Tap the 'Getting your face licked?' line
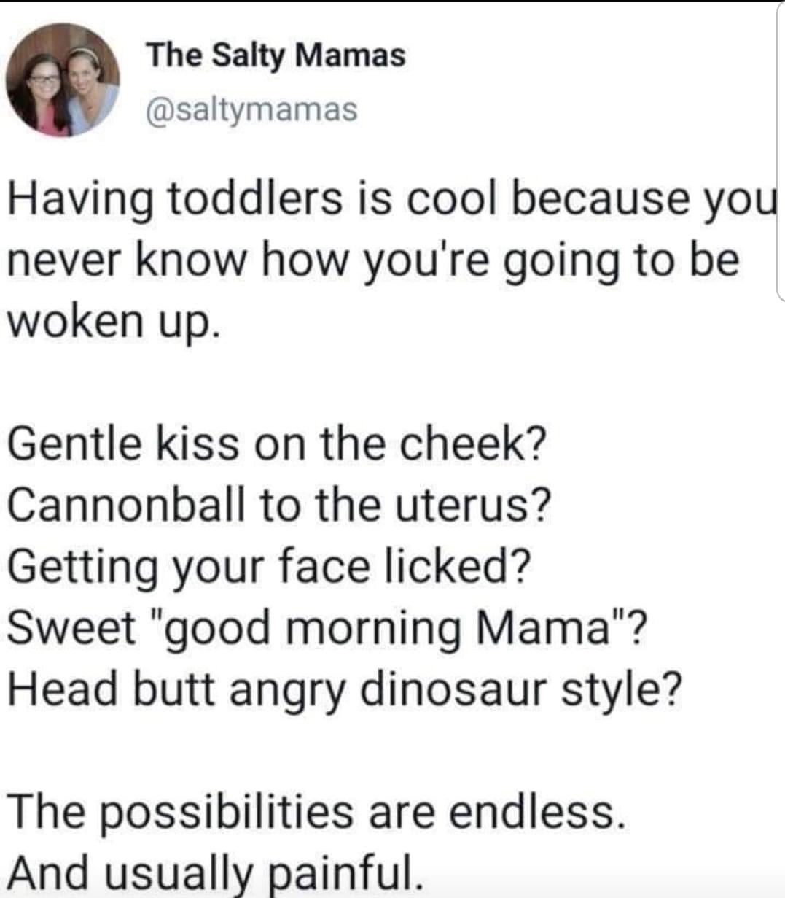The image size is (785, 898). coord(269,567)
